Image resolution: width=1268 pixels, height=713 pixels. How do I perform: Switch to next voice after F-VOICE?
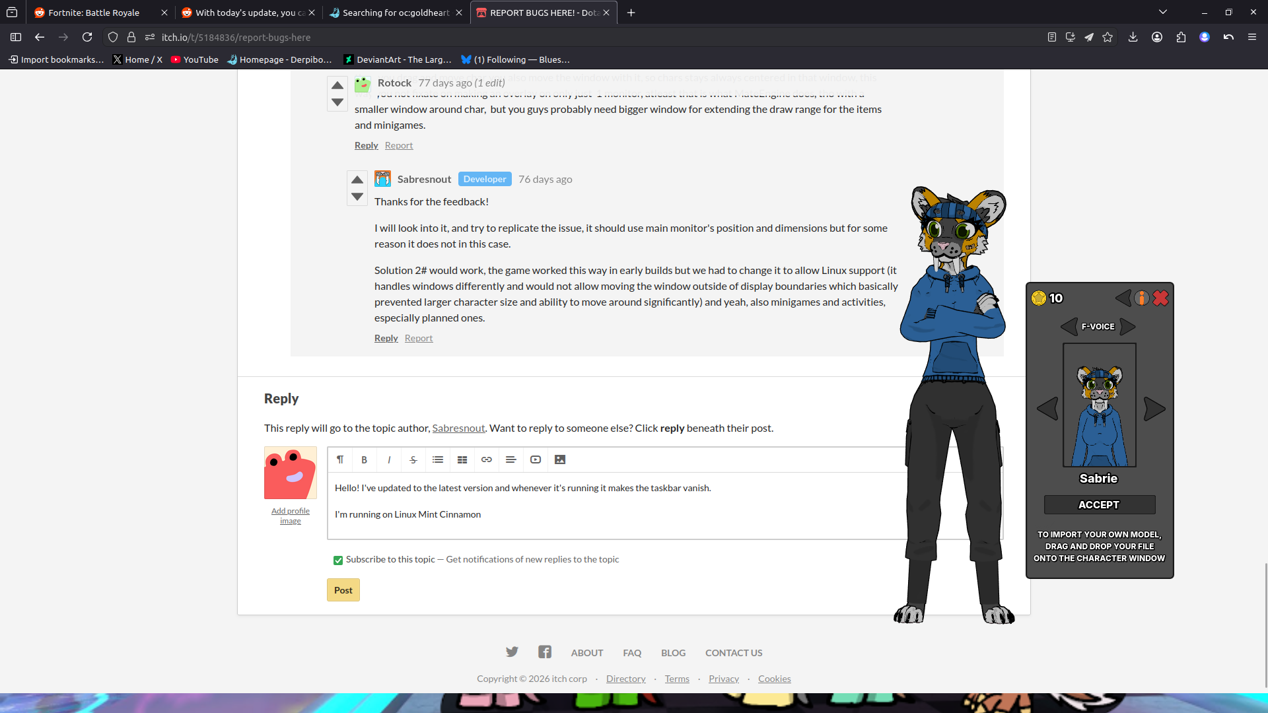[1127, 326]
